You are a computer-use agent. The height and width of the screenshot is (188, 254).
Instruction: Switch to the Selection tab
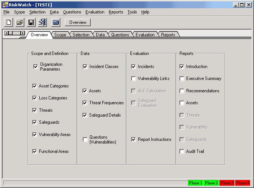point(81,35)
